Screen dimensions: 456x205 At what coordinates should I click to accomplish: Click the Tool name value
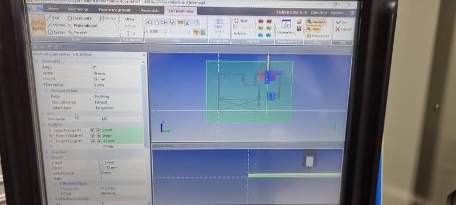pos(104,119)
